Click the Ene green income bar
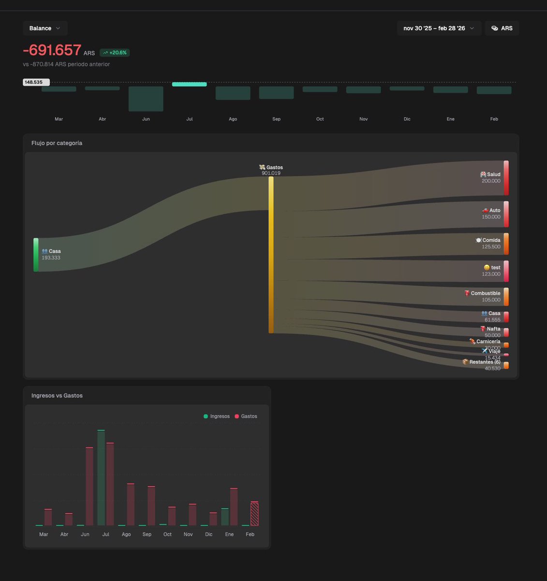Screen dimensions: 547x581 click(x=225, y=517)
